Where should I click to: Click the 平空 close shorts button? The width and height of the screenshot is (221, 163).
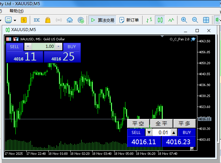click(x=138, y=123)
